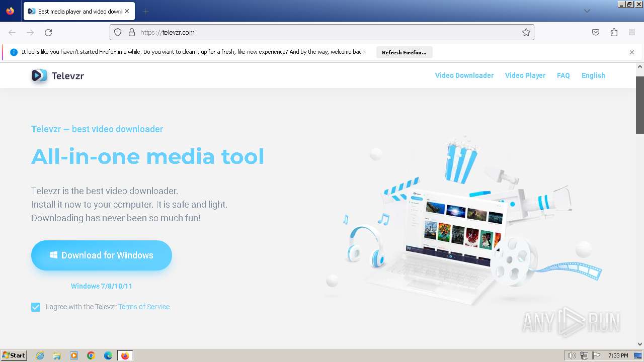Click the Televzr logo

(57, 75)
